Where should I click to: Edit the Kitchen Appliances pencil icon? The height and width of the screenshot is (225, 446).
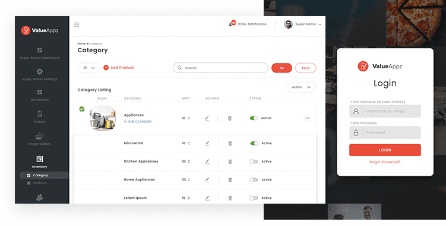207,161
